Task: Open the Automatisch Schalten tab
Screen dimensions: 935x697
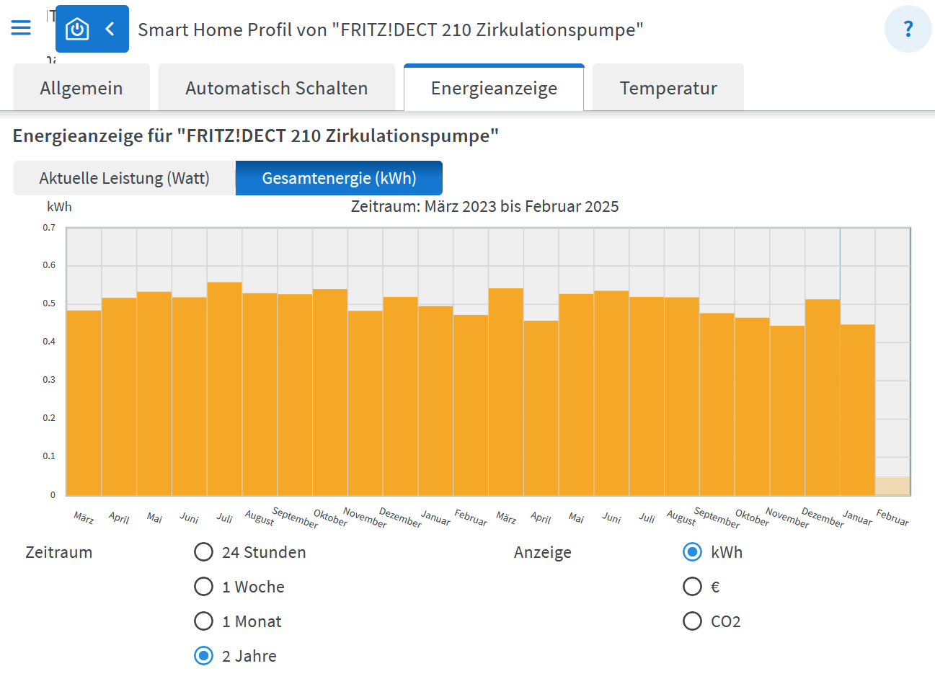Action: click(x=276, y=88)
